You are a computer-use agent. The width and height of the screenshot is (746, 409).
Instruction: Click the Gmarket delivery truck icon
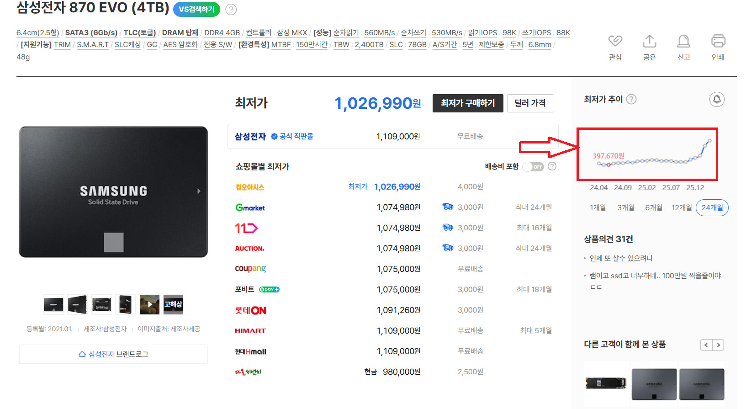[448, 207]
